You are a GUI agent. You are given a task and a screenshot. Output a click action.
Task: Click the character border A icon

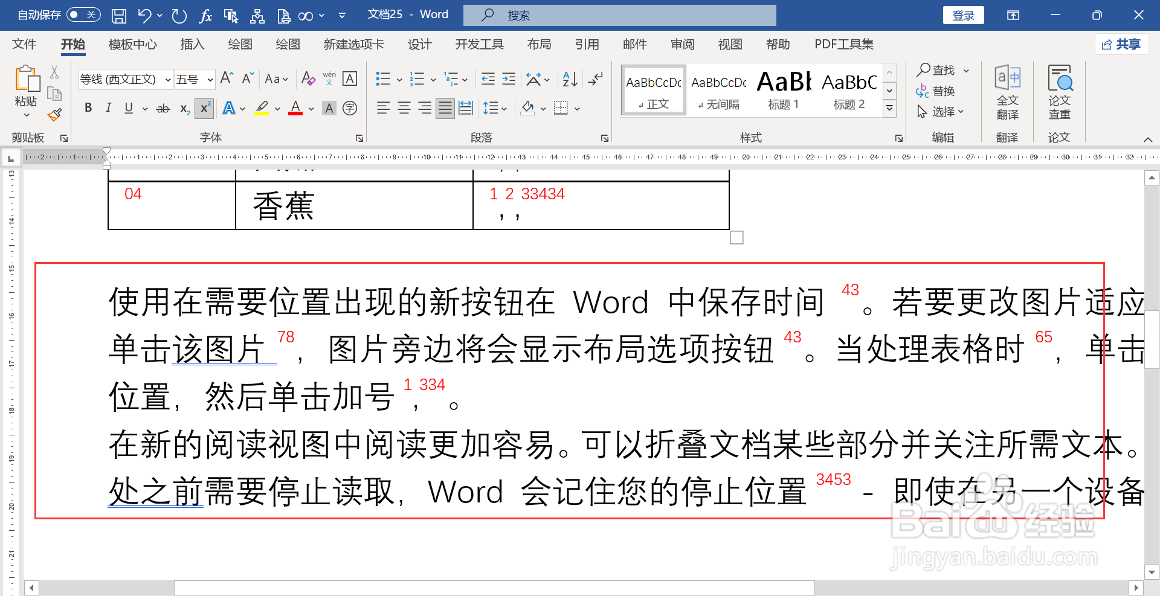pos(350,79)
